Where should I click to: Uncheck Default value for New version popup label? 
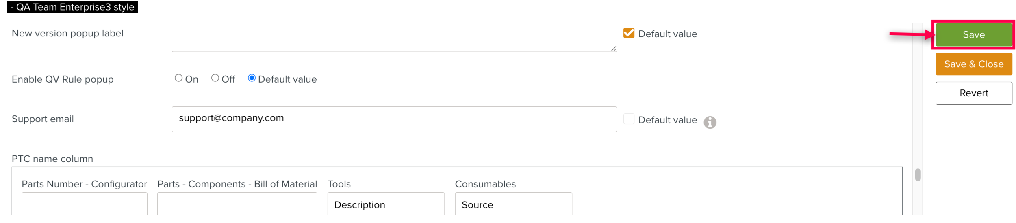coord(629,33)
